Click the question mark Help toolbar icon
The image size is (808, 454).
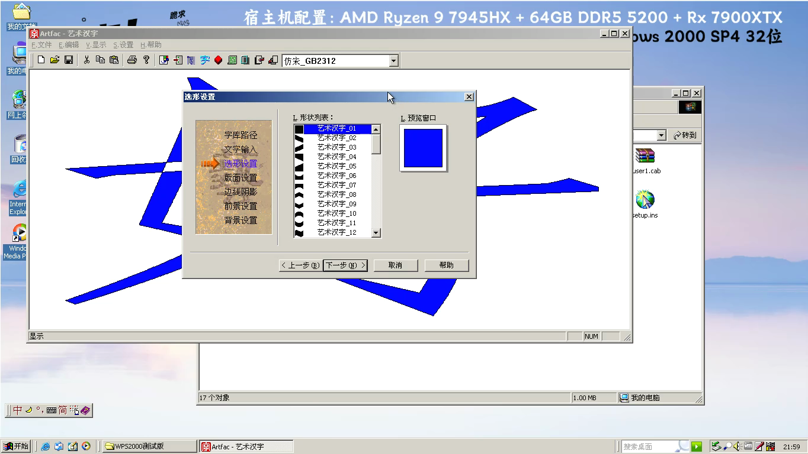click(146, 60)
